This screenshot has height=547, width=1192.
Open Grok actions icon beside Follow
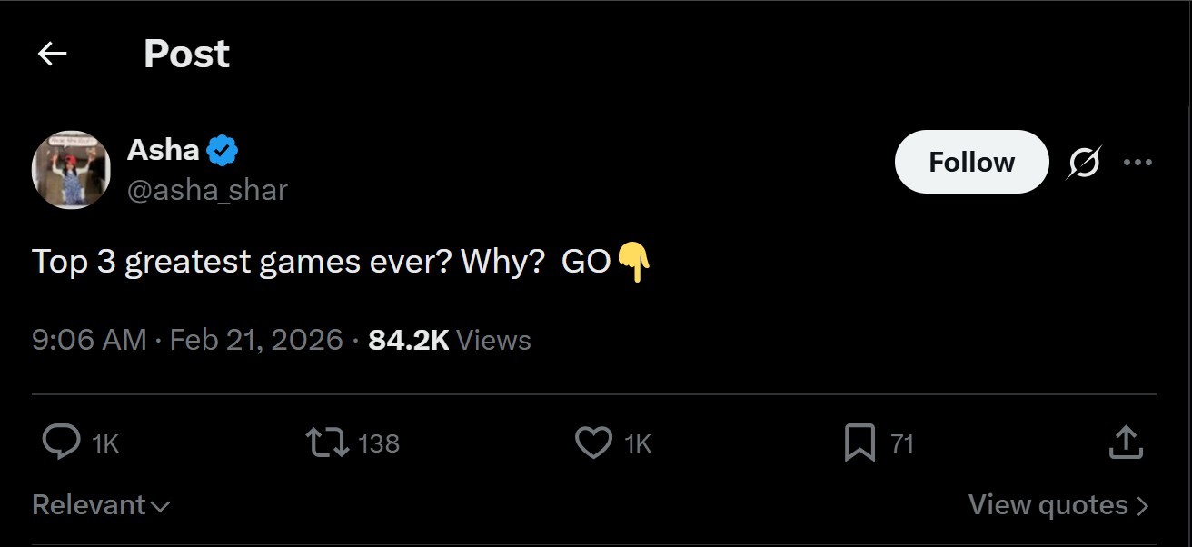click(x=1084, y=164)
